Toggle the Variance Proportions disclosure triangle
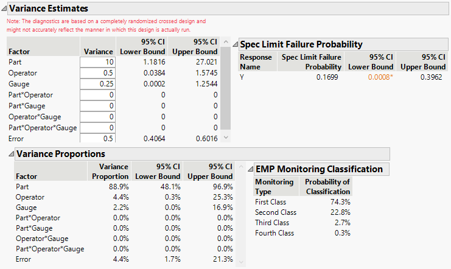Image resolution: width=451 pixels, height=269 pixels. coord(11,154)
